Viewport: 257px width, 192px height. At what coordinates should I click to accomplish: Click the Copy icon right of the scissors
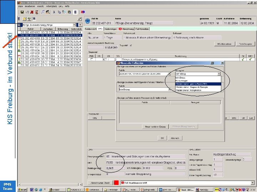(x=59, y=12)
